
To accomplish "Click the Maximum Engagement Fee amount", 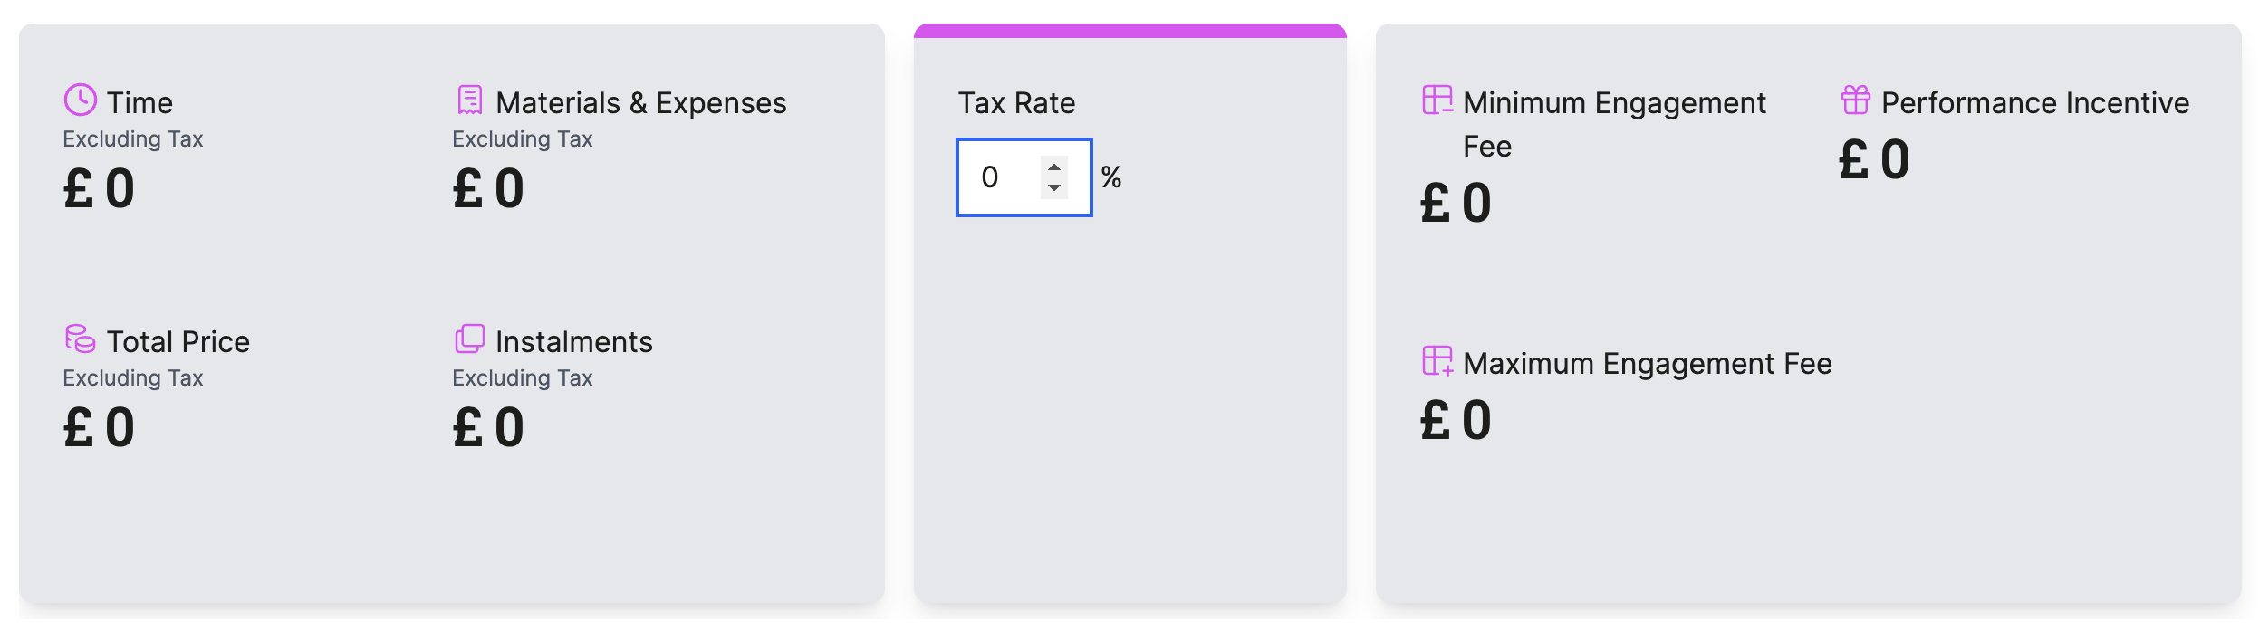I will pyautogui.click(x=1456, y=421).
